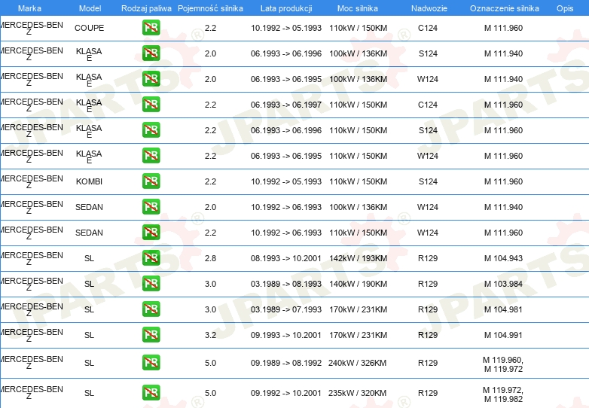
Task: Click the Model column header
Action: click(90, 8)
